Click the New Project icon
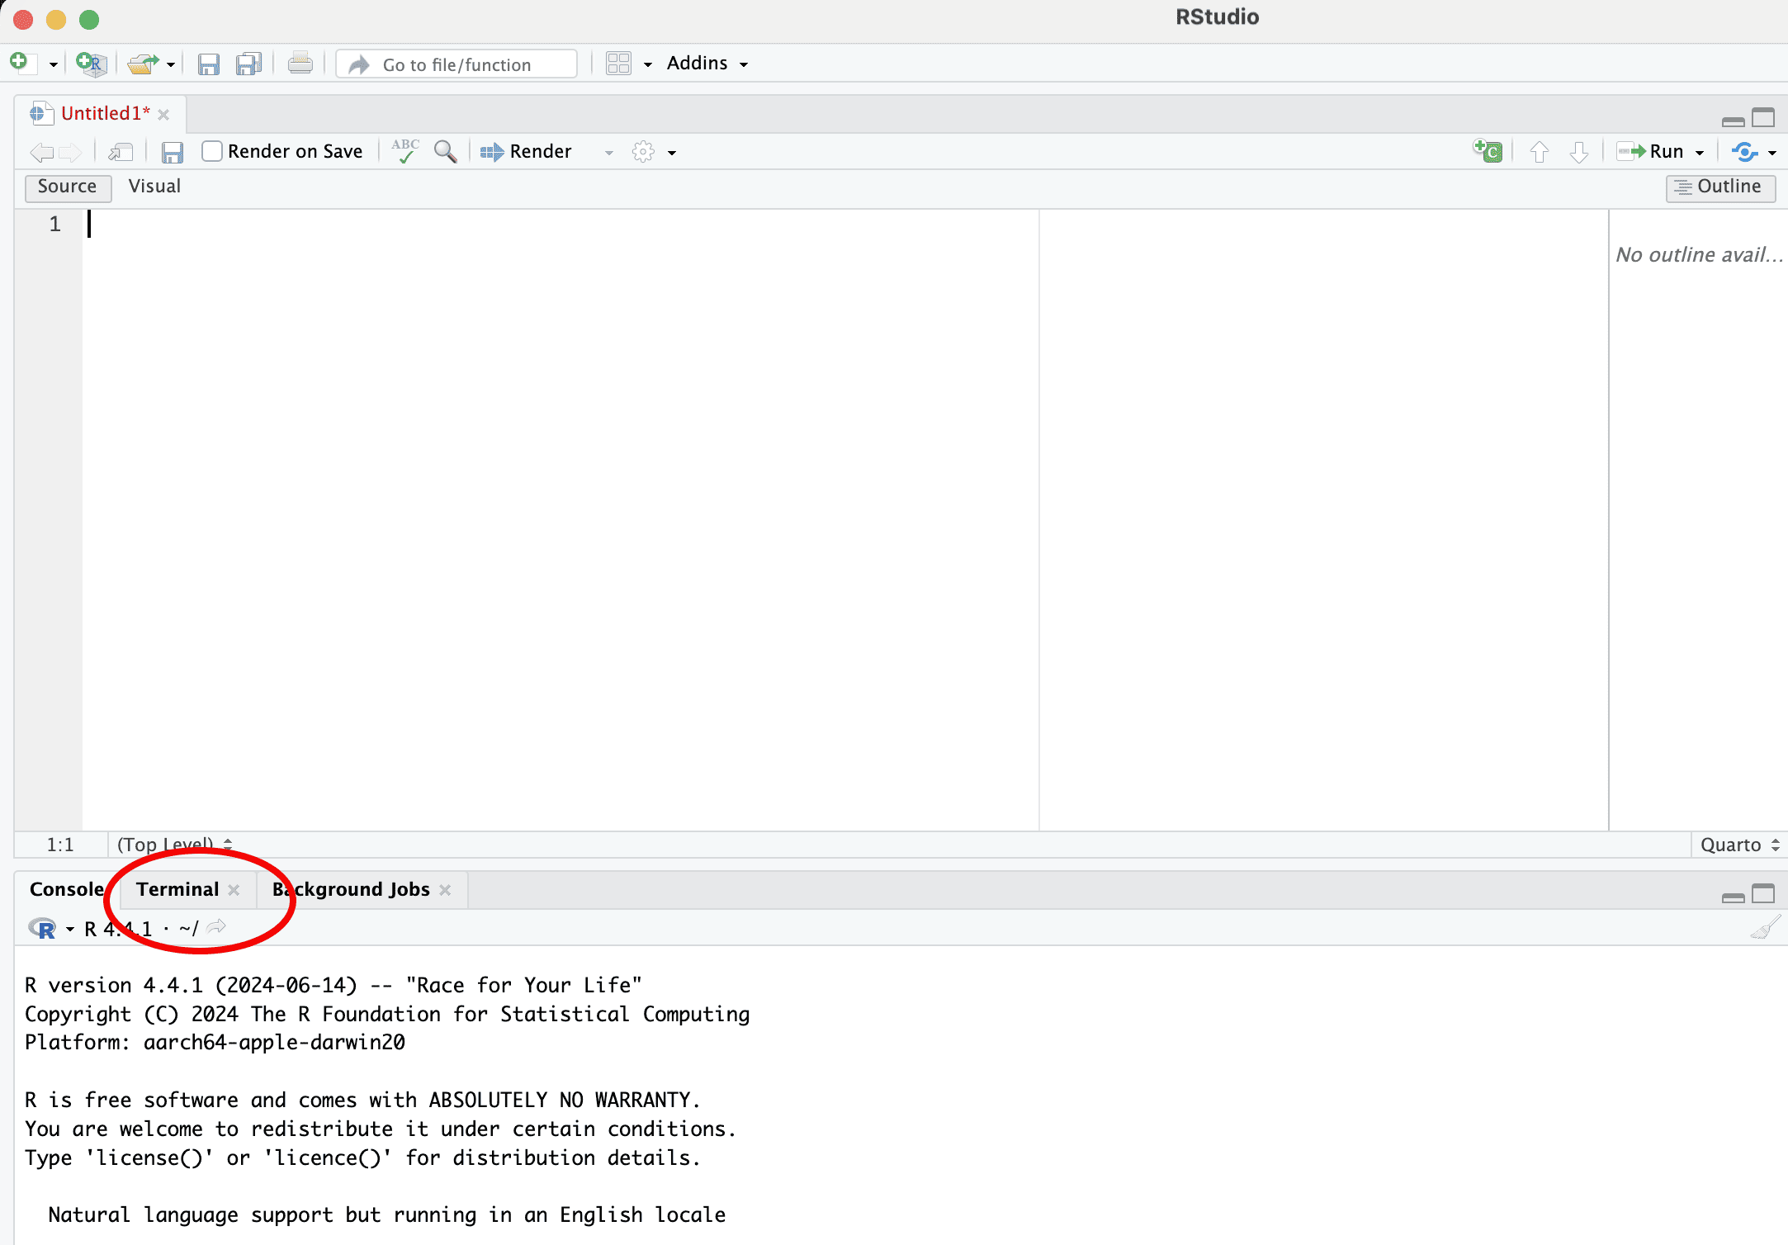This screenshot has height=1245, width=1788. click(x=91, y=64)
